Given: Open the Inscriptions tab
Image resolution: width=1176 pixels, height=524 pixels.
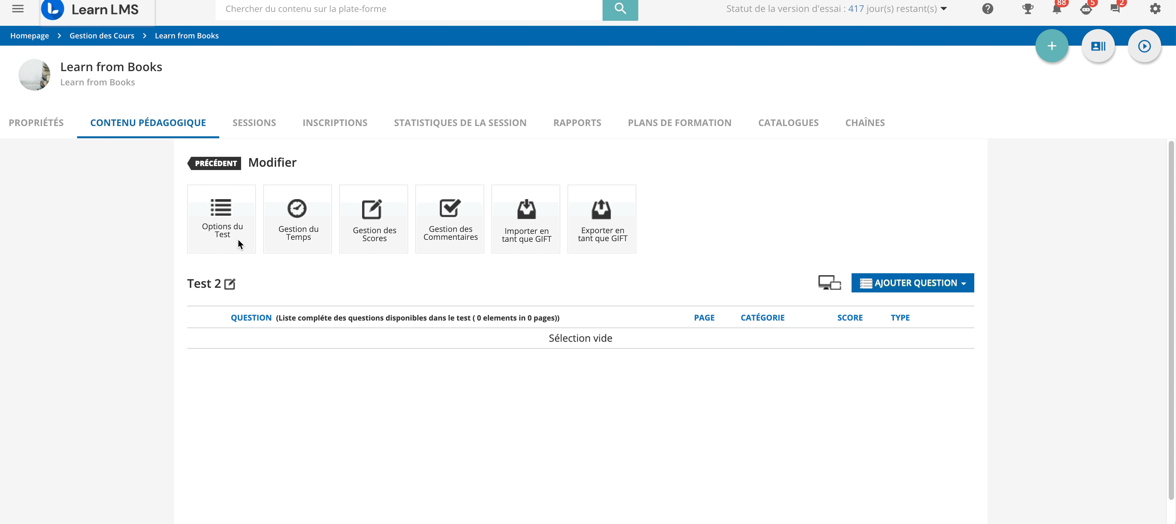Looking at the screenshot, I should pos(335,122).
